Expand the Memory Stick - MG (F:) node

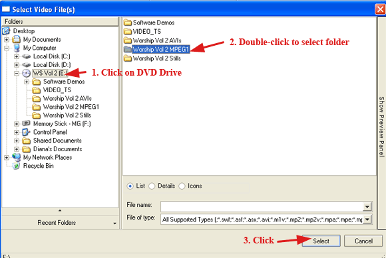(17, 124)
